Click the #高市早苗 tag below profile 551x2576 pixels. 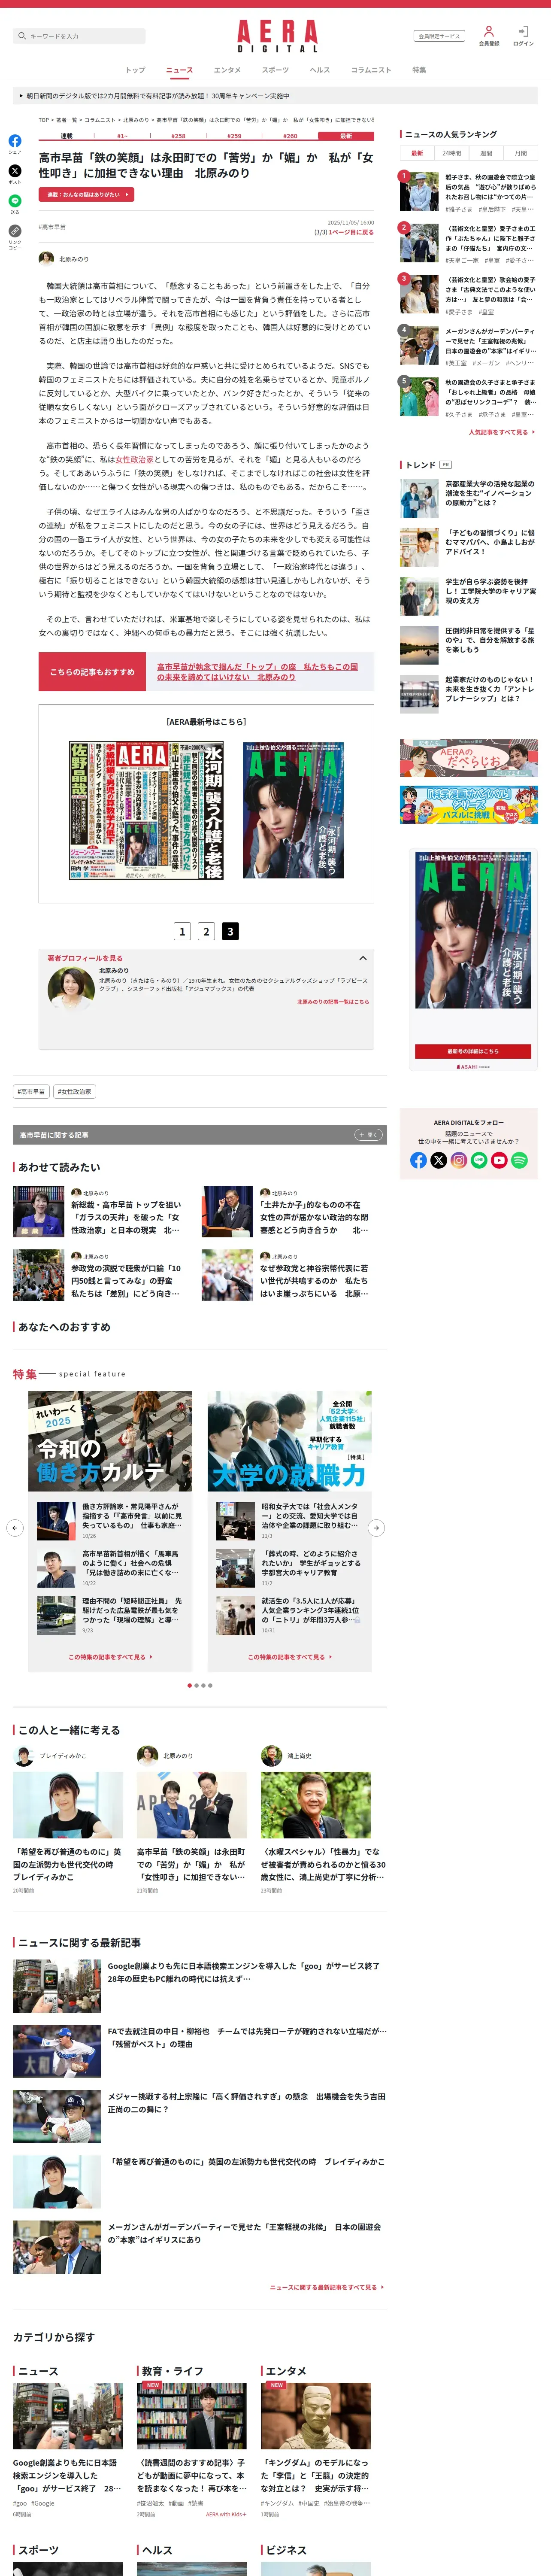pos(31,1091)
